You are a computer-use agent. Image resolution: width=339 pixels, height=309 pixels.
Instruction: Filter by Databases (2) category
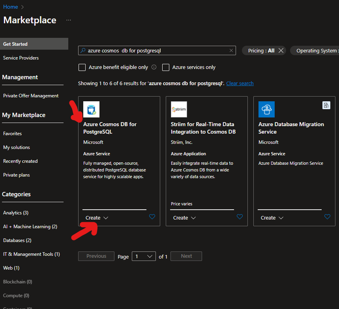(17, 240)
